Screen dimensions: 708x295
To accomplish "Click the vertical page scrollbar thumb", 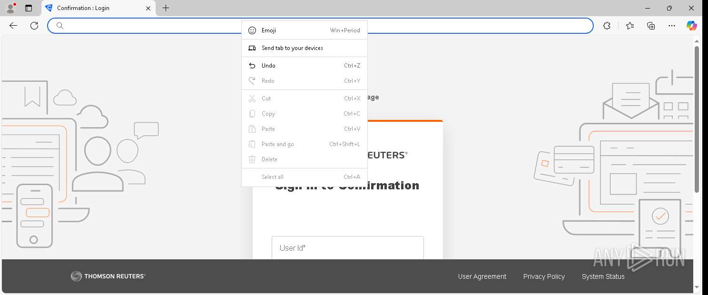I will tap(697, 119).
